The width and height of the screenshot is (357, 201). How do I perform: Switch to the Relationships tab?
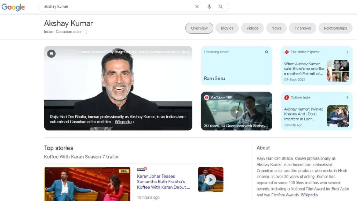[335, 28]
